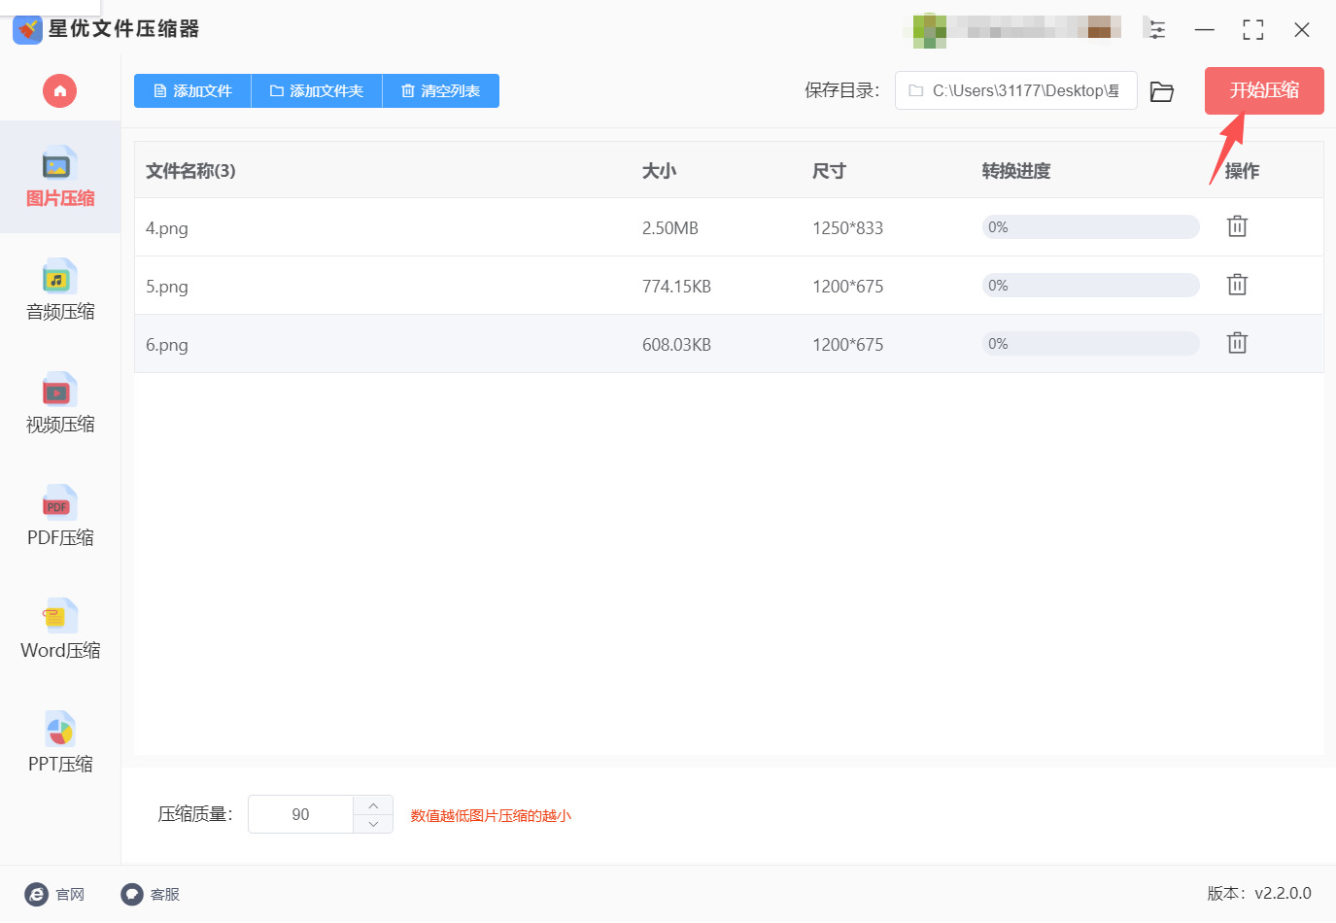The width and height of the screenshot is (1336, 923).
Task: Click the 添加文件夹 add folder button
Action: (317, 91)
